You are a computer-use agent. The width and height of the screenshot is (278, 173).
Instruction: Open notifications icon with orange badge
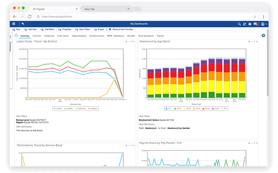point(255,24)
